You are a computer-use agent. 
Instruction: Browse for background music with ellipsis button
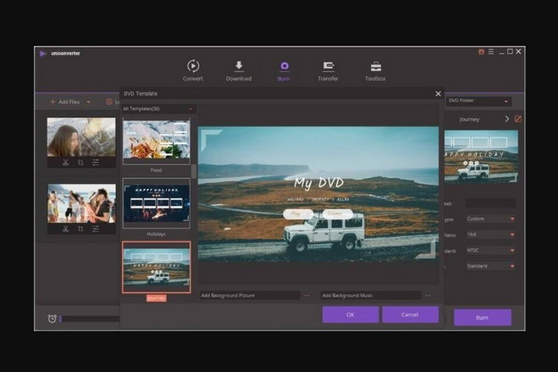click(x=428, y=295)
